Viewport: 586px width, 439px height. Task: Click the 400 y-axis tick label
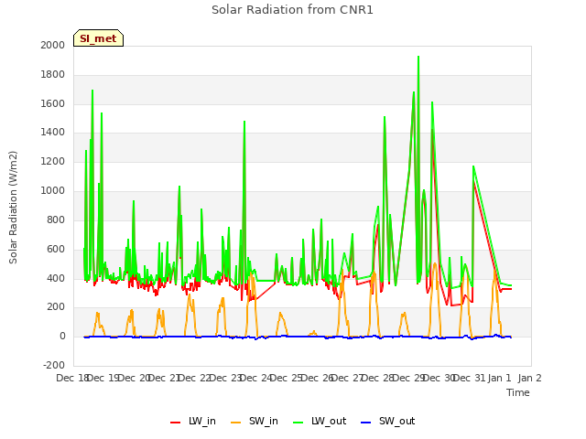coord(56,278)
